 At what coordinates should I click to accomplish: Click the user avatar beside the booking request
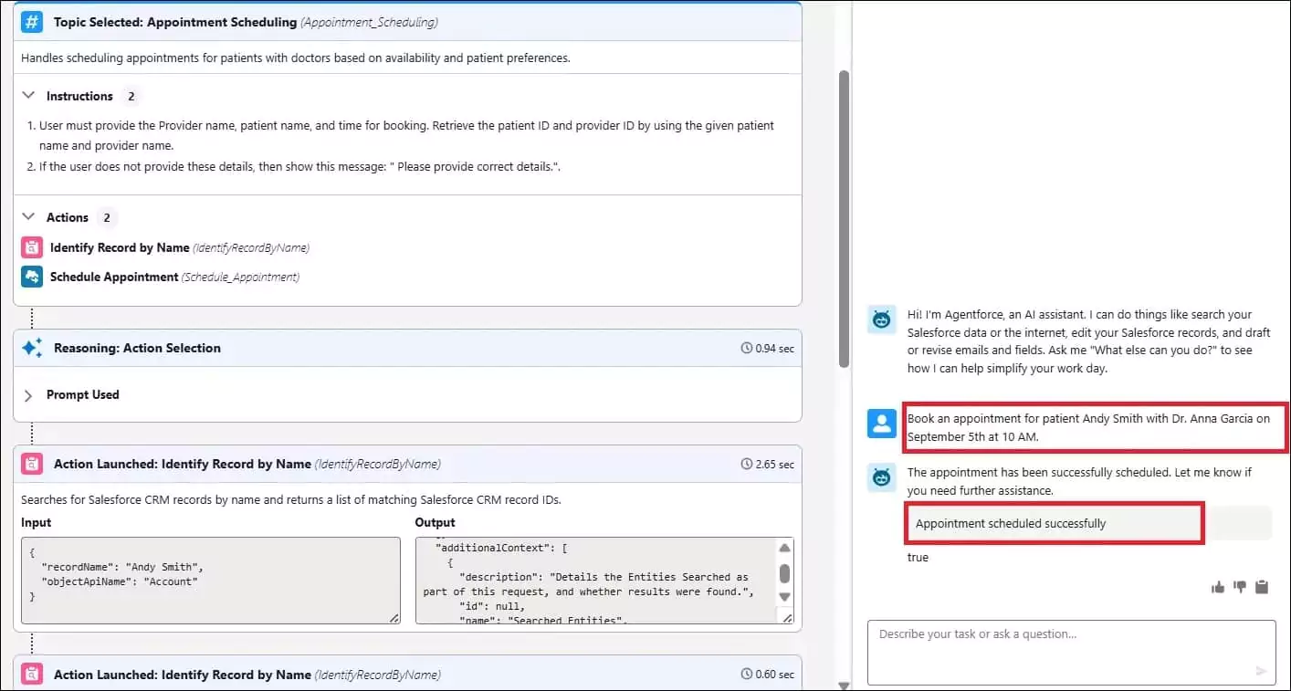[881, 424]
